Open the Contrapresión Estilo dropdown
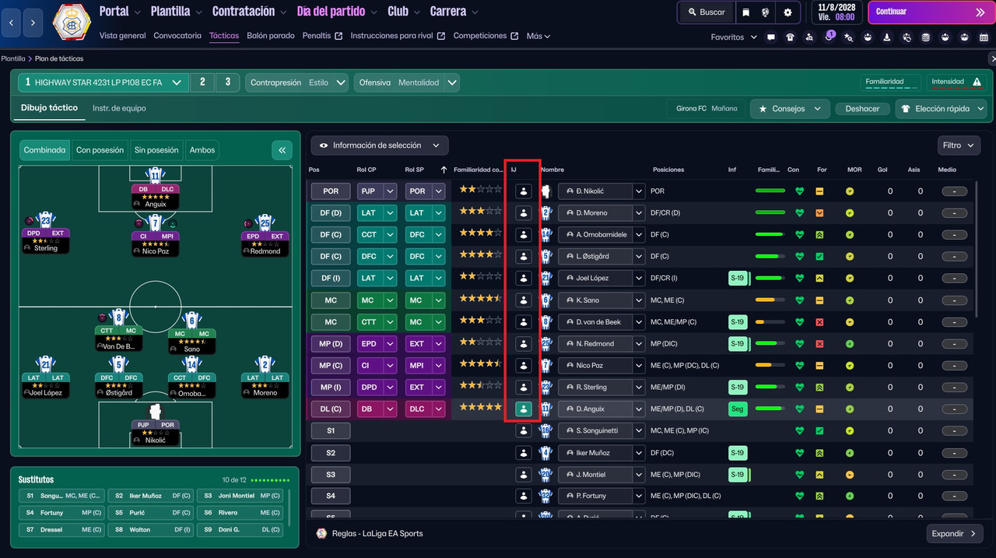Screen dimensions: 996x558 (x=296, y=82)
